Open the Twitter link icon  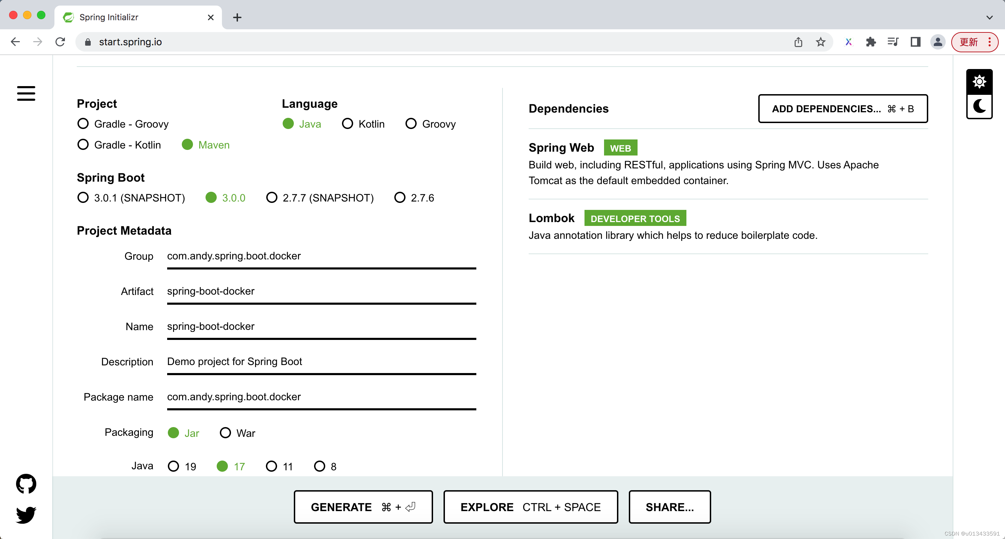point(26,515)
